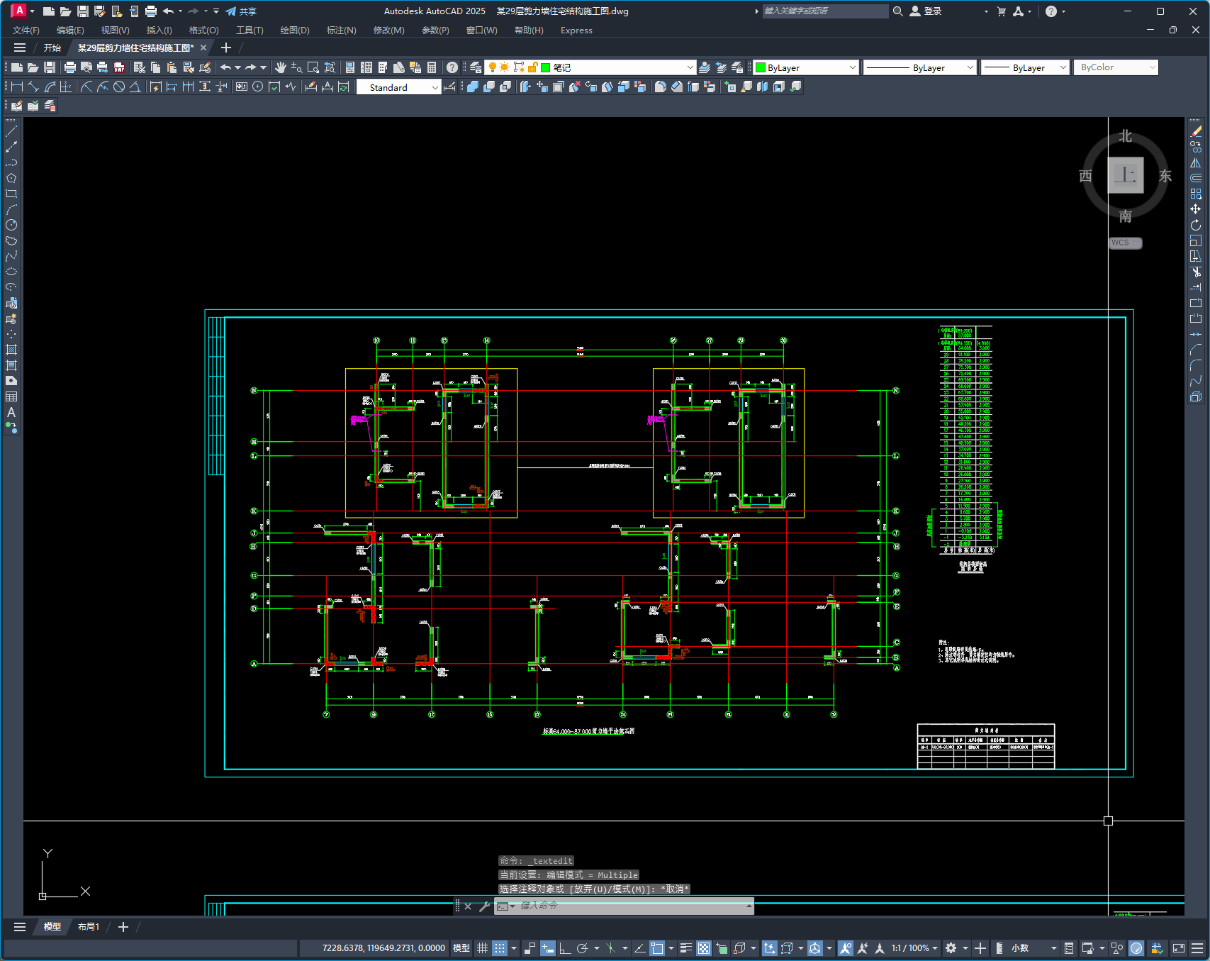This screenshot has height=961, width=1210.
Task: Select the Circle drawing tool
Action: [11, 225]
